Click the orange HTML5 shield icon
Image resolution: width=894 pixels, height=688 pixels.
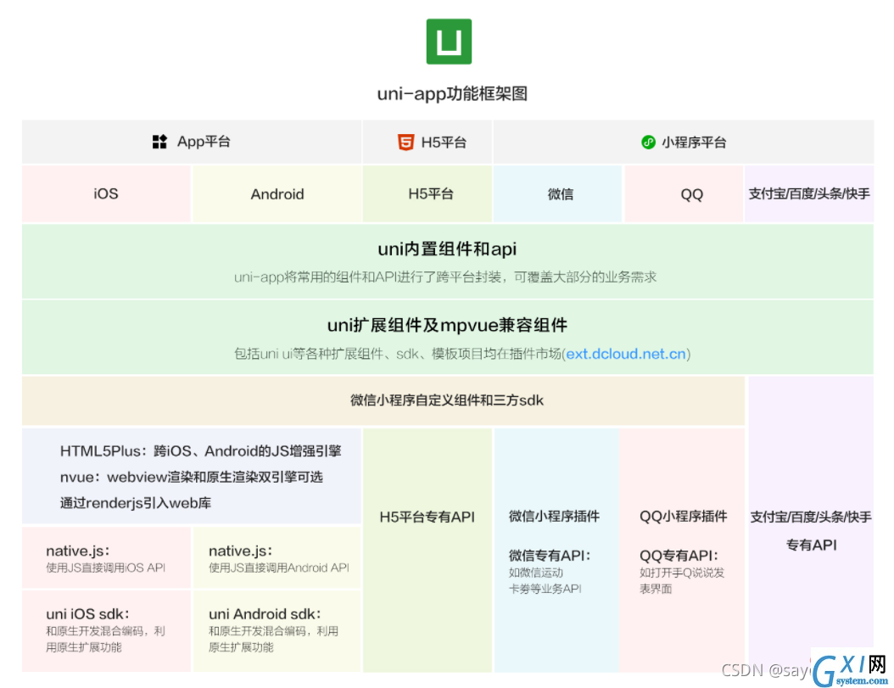(405, 142)
